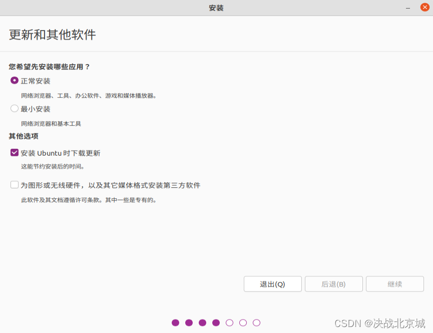Click the text 这能节约安装后的时间。

pos(53,166)
